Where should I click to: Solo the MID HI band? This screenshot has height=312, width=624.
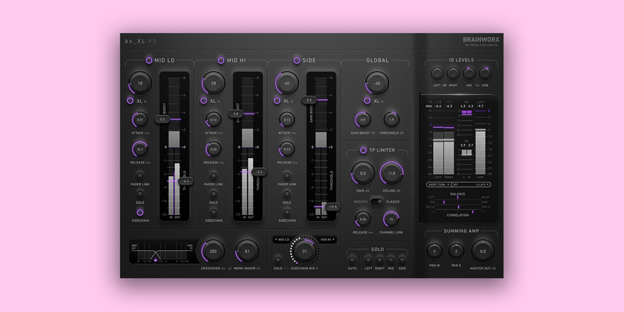click(213, 194)
